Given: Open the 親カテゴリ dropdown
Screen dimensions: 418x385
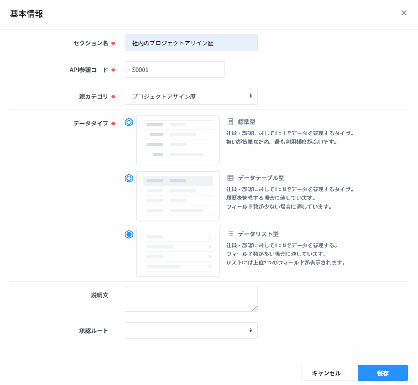Looking at the screenshot, I should pos(191,97).
